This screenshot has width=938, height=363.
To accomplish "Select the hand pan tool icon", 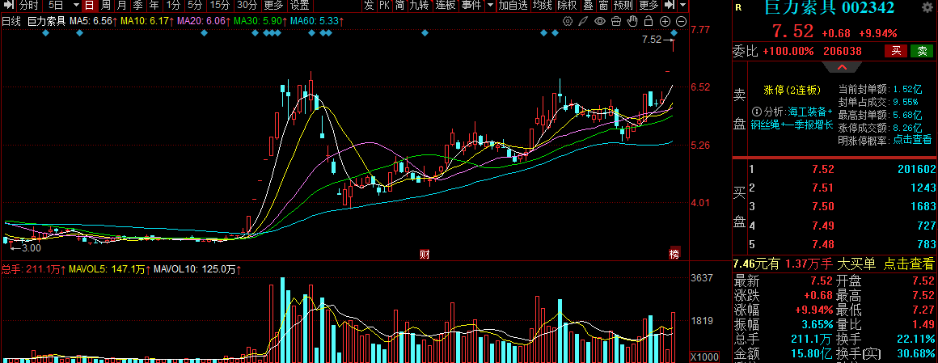I will point(632,22).
